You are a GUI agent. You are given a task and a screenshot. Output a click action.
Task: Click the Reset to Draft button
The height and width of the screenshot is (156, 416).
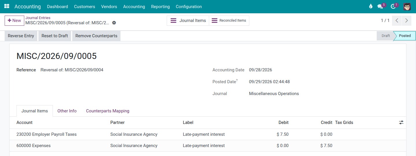pos(55,36)
